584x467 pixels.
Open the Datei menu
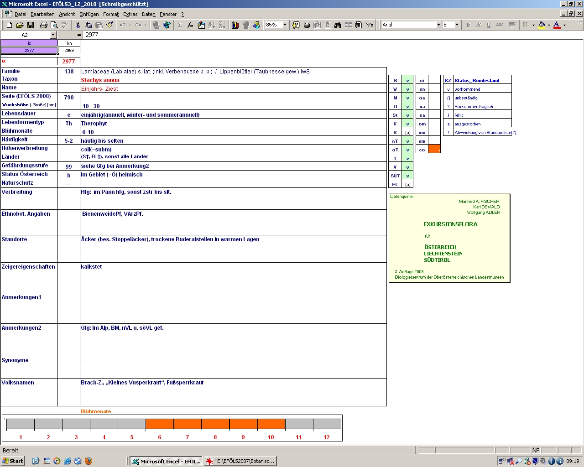pos(21,14)
